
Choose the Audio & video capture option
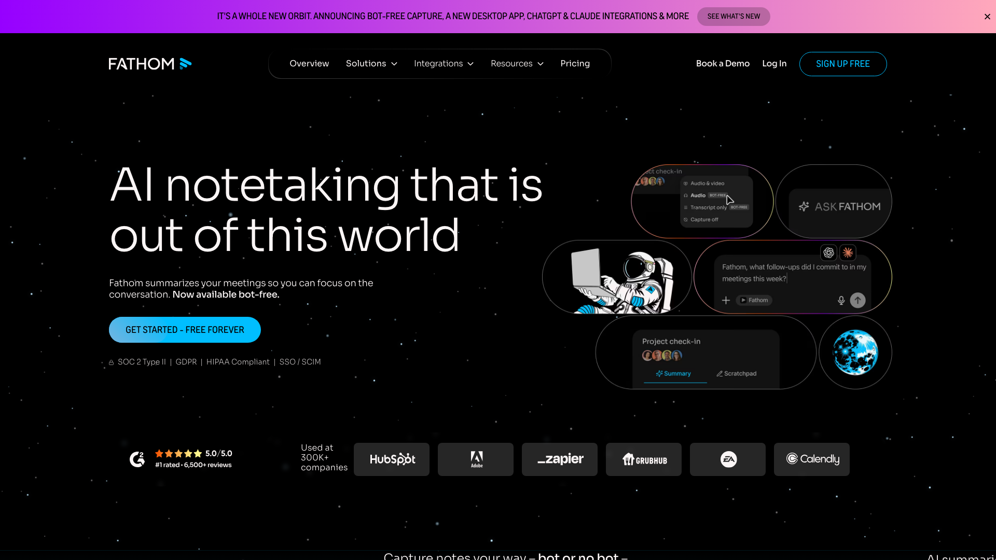point(704,184)
